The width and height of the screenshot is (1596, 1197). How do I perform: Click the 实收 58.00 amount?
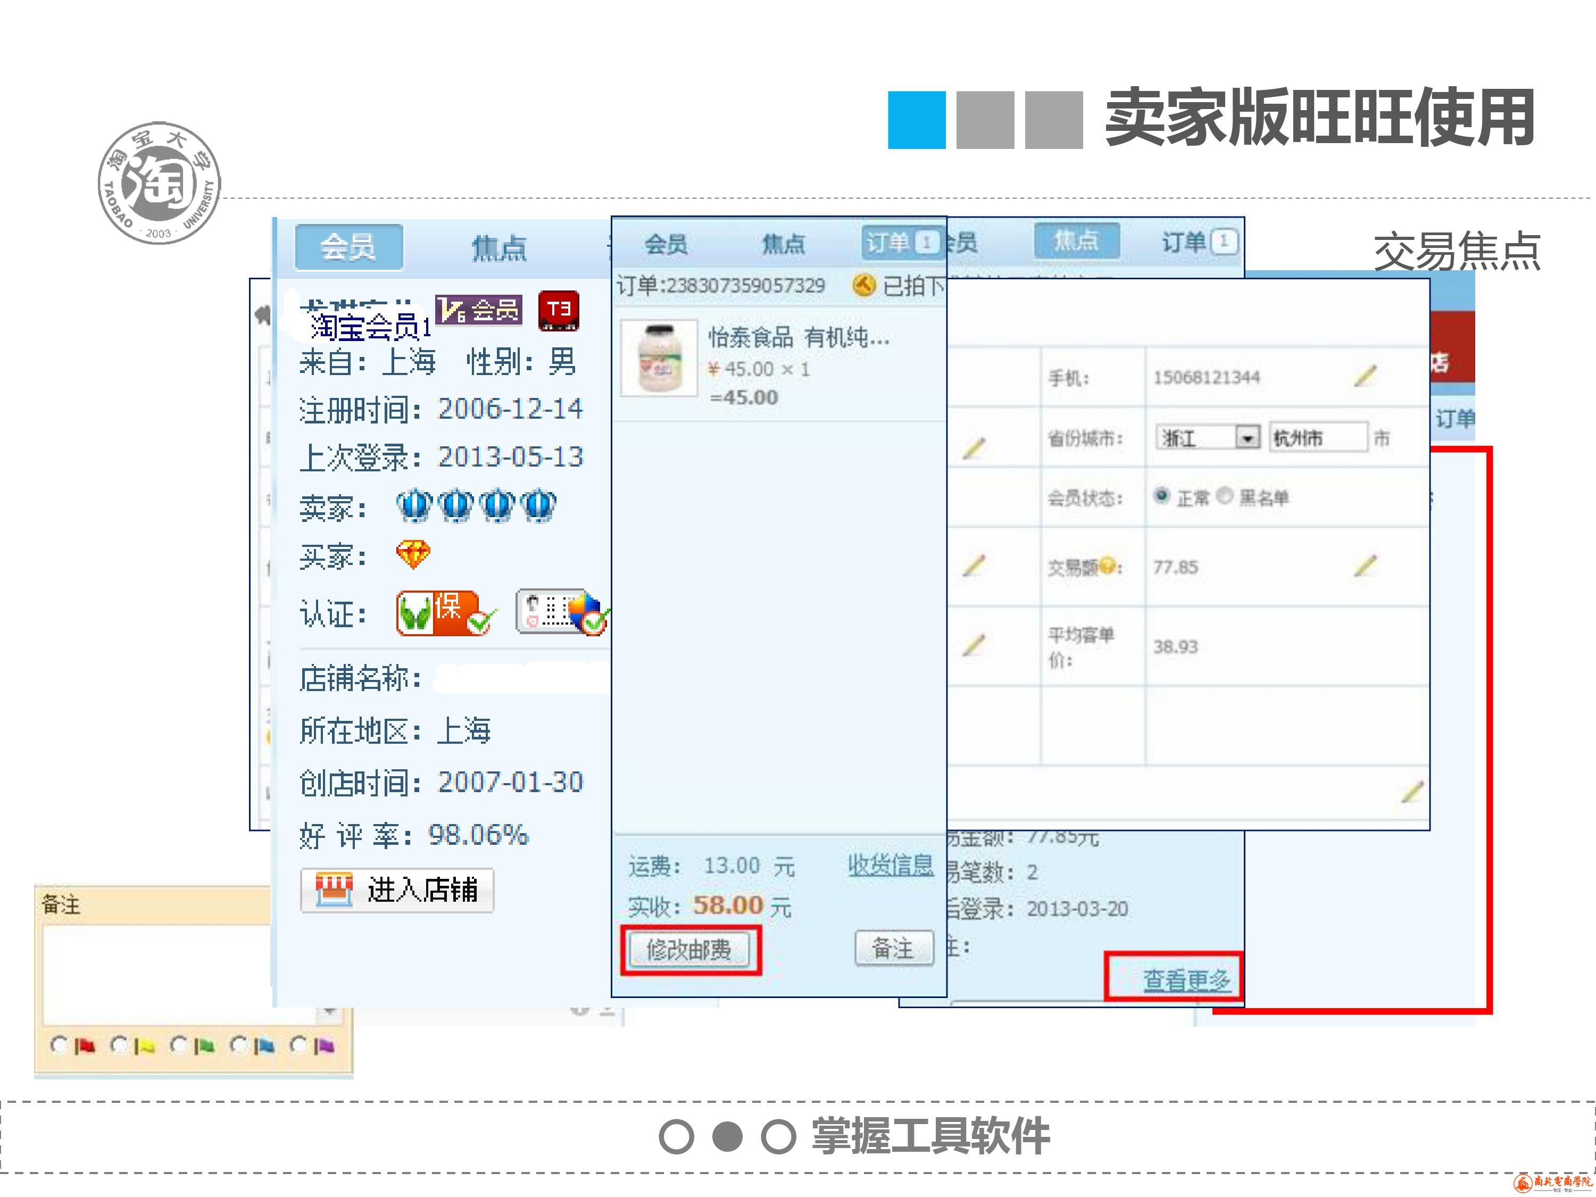(728, 905)
